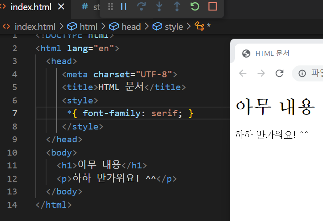Click the orange selector icon in breadcrumb
Viewport: 323px width, 221px height.
[199, 26]
